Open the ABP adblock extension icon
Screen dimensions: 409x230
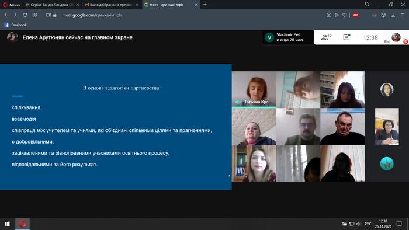[x=355, y=15]
